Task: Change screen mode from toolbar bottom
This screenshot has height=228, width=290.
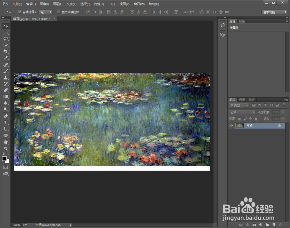Action: (x=6, y=174)
